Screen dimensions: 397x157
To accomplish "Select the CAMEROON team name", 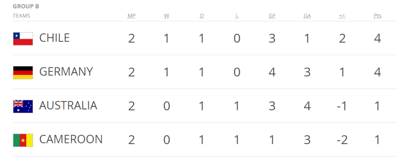I will tap(71, 139).
